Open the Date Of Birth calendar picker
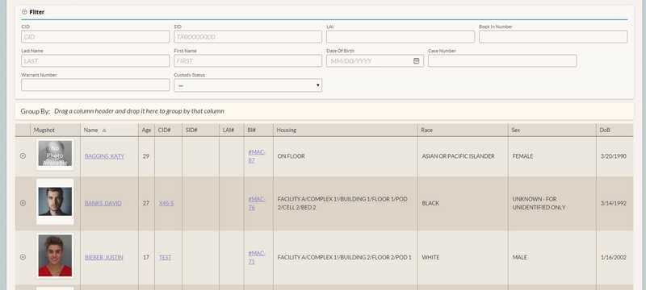 416,60
